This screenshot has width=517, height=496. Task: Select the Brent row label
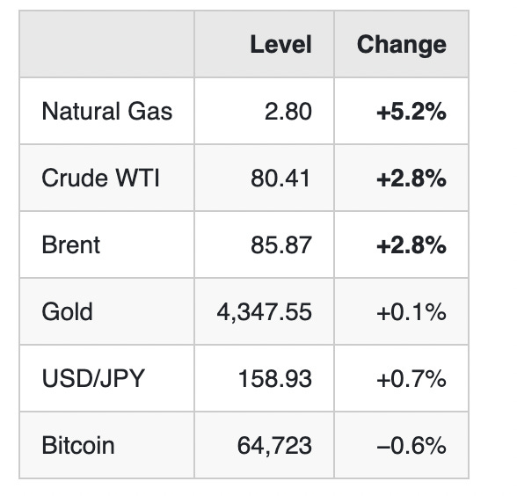tap(71, 245)
